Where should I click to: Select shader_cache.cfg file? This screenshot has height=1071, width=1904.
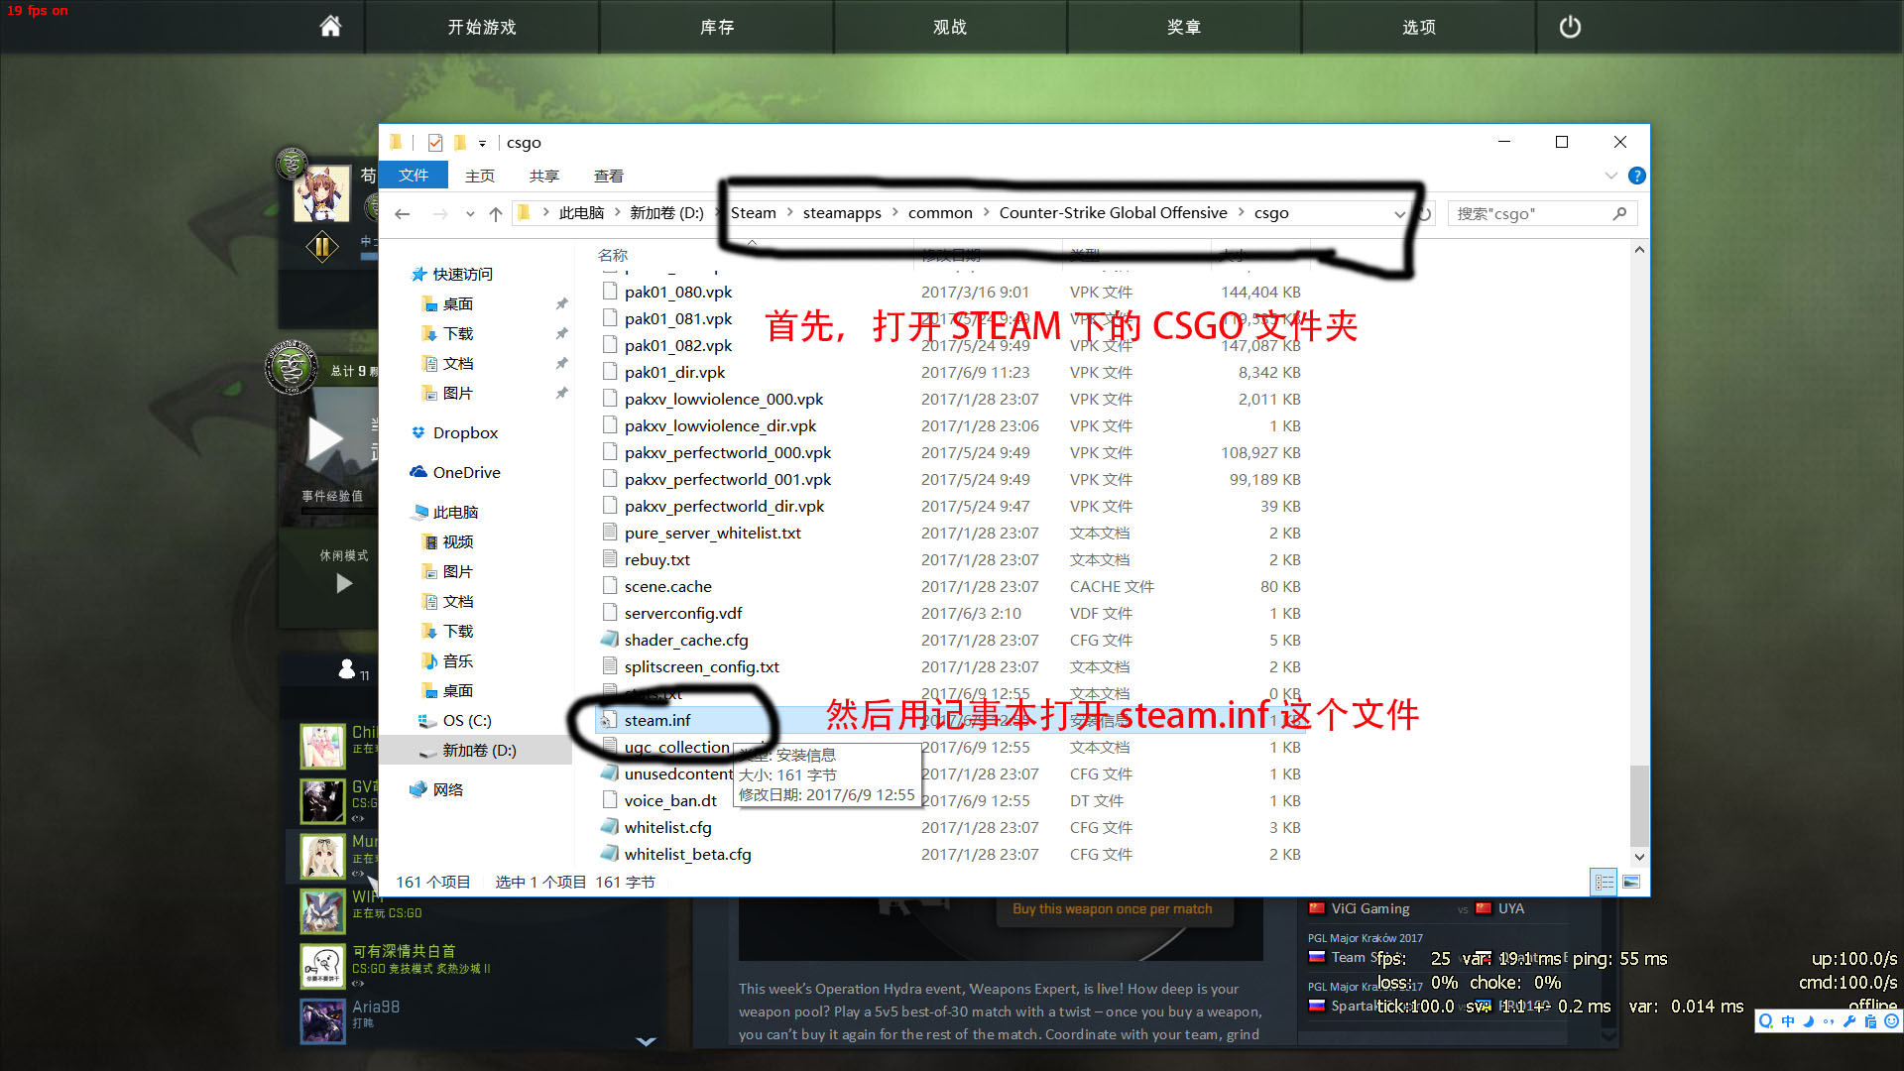(x=686, y=641)
